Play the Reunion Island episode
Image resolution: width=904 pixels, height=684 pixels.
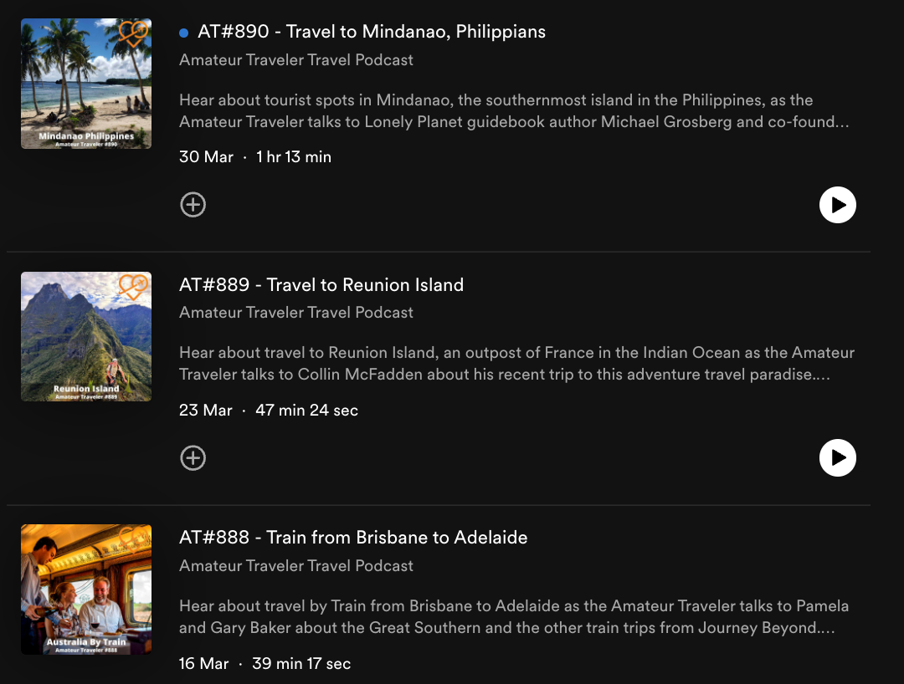[838, 458]
